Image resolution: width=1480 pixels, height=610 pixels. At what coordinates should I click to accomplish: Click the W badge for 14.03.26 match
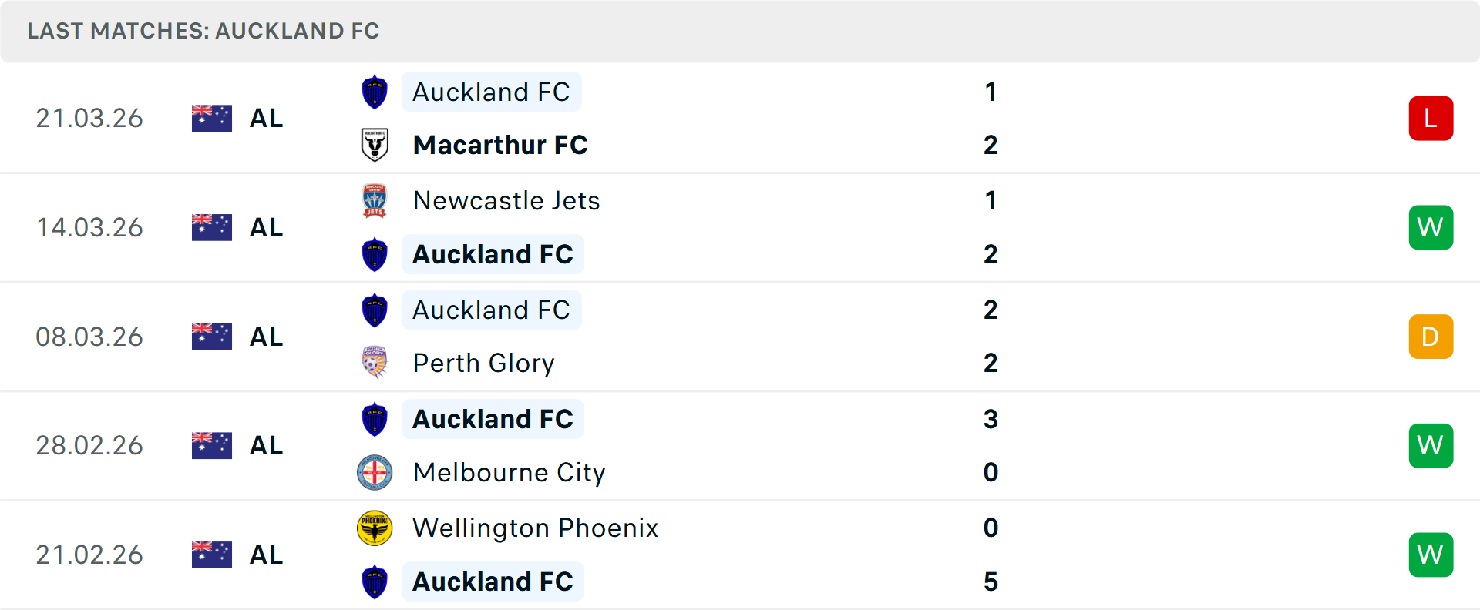[1431, 227]
